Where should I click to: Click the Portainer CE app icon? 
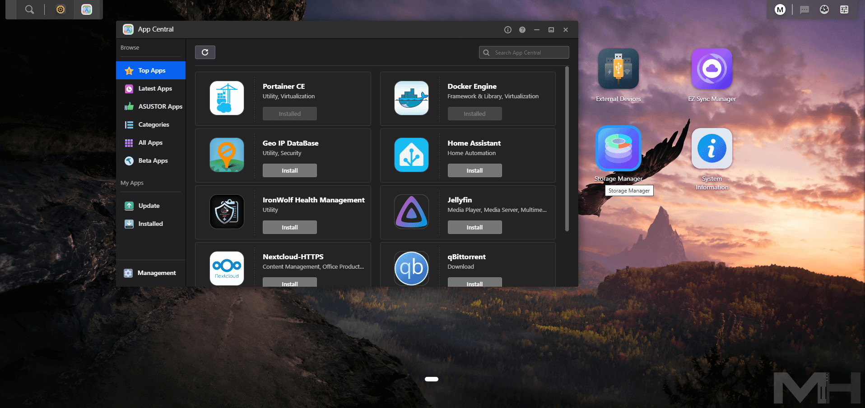227,98
